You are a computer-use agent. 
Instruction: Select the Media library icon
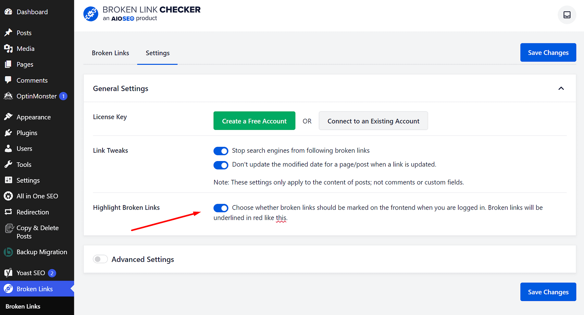[8, 48]
